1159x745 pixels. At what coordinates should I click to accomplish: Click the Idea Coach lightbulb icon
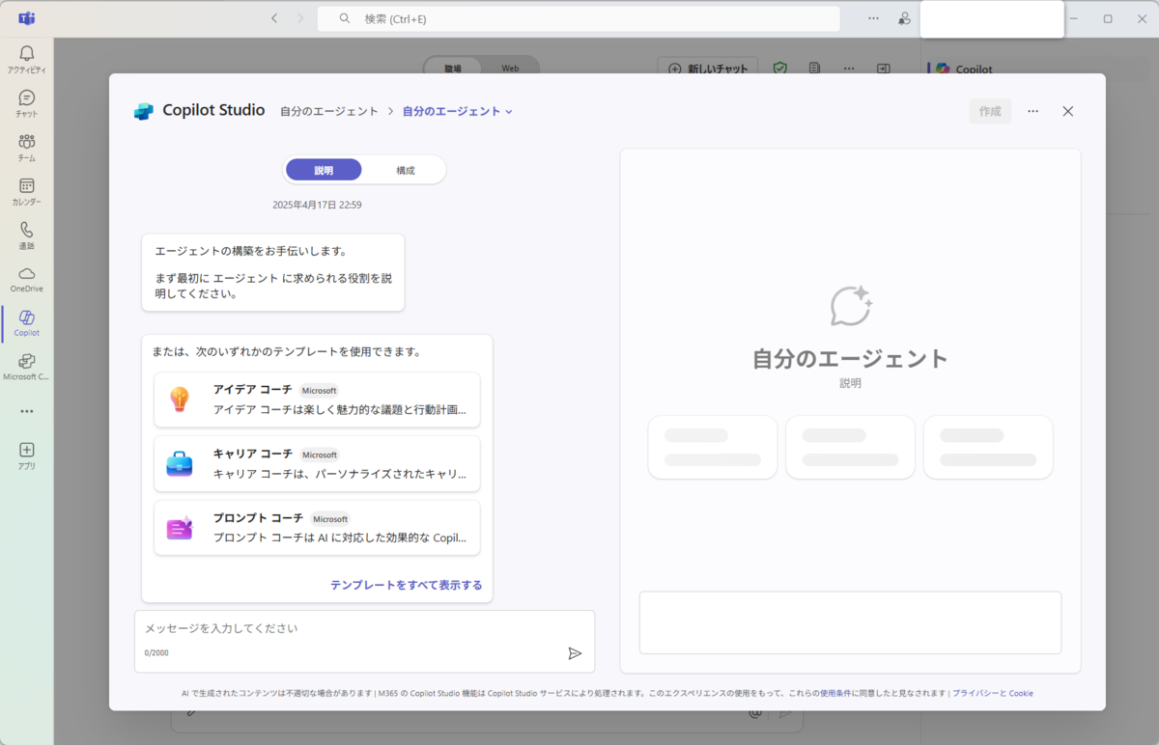coord(180,399)
